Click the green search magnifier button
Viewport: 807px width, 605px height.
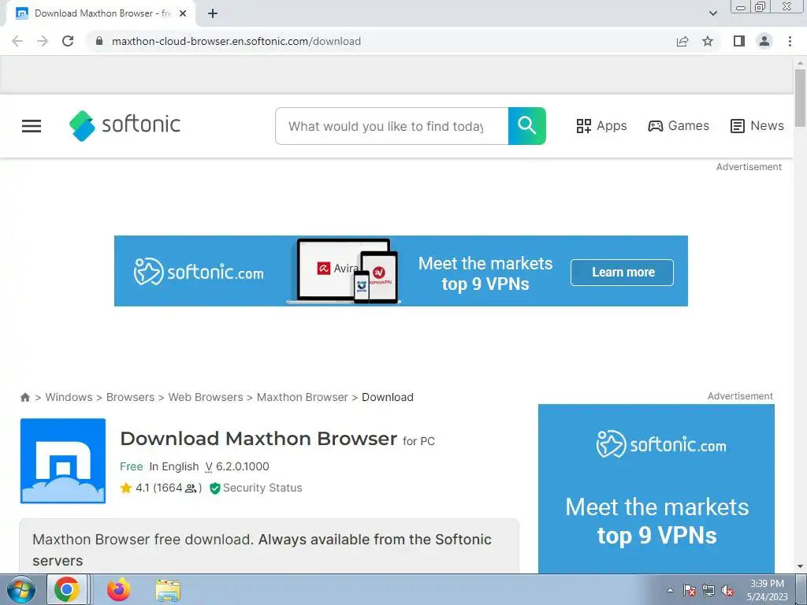click(x=526, y=126)
